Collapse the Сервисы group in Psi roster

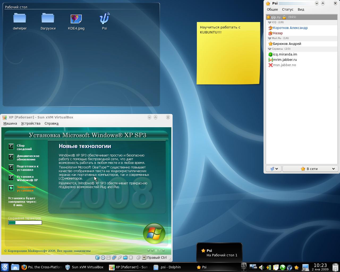point(270,49)
